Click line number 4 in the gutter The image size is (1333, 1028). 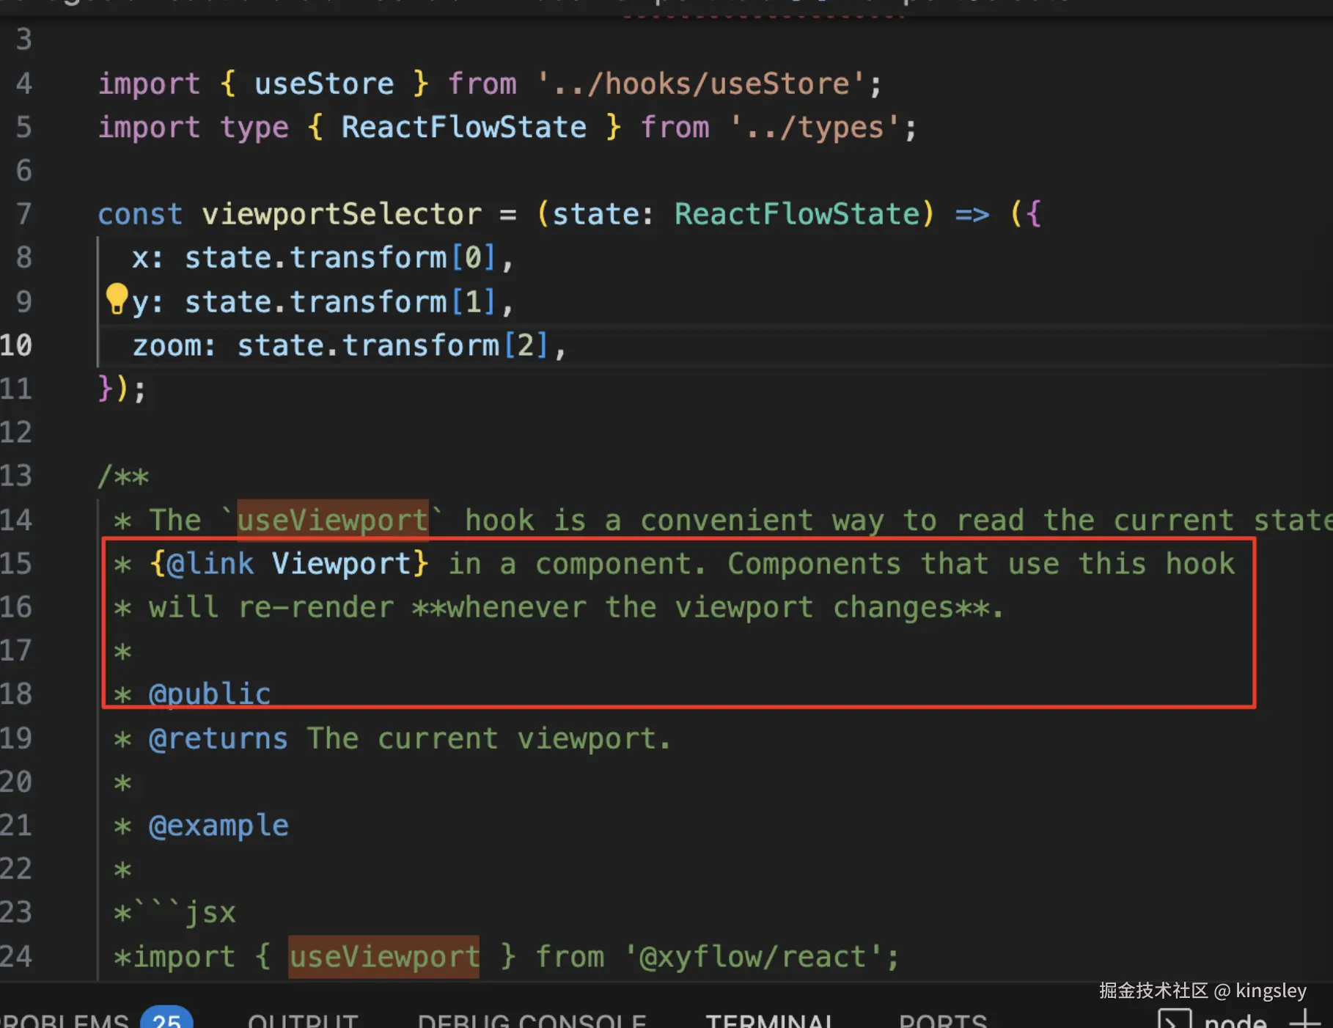24,84
